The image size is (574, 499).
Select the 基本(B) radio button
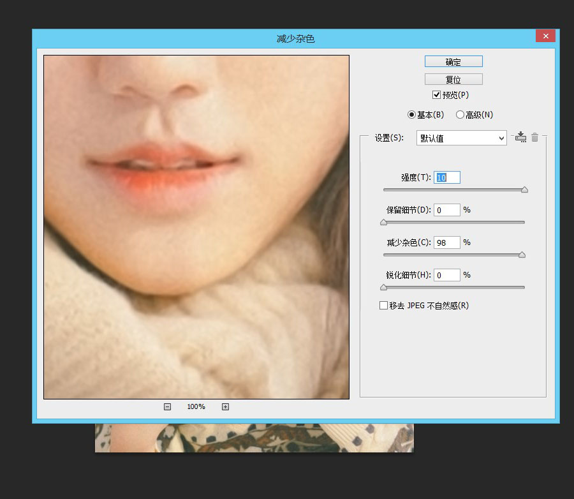coord(411,115)
